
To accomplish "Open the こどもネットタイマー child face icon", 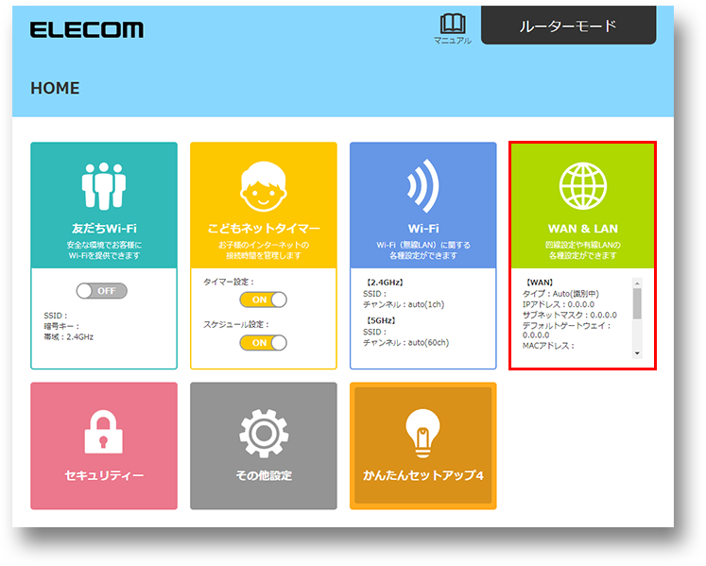I will (264, 186).
